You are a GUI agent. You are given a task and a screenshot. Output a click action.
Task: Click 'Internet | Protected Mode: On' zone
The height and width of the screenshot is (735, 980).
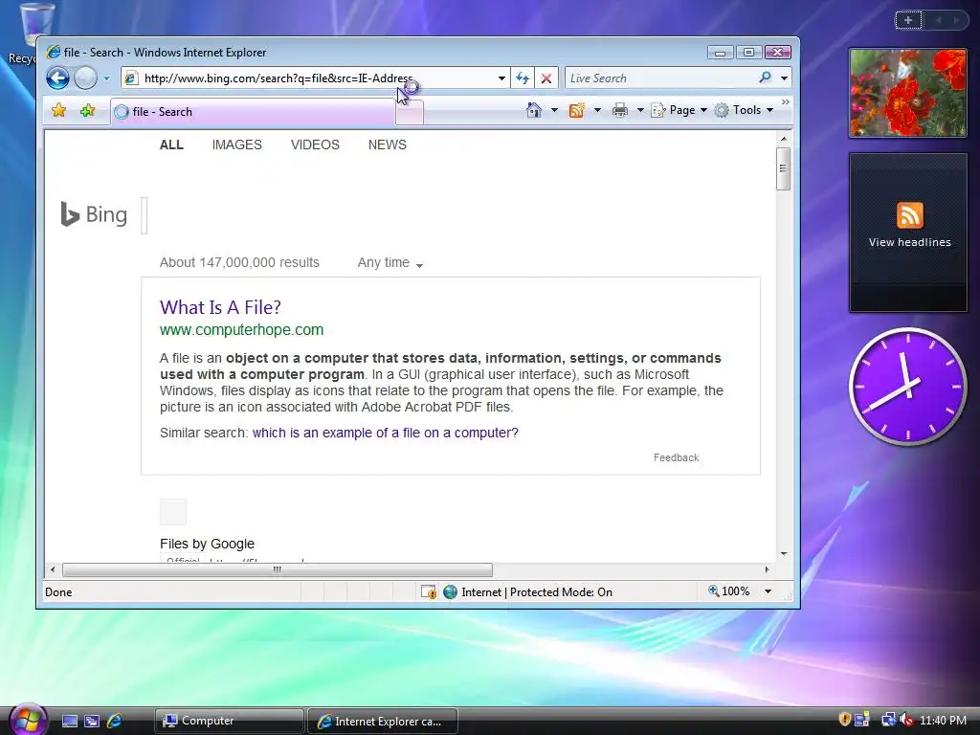click(x=527, y=591)
